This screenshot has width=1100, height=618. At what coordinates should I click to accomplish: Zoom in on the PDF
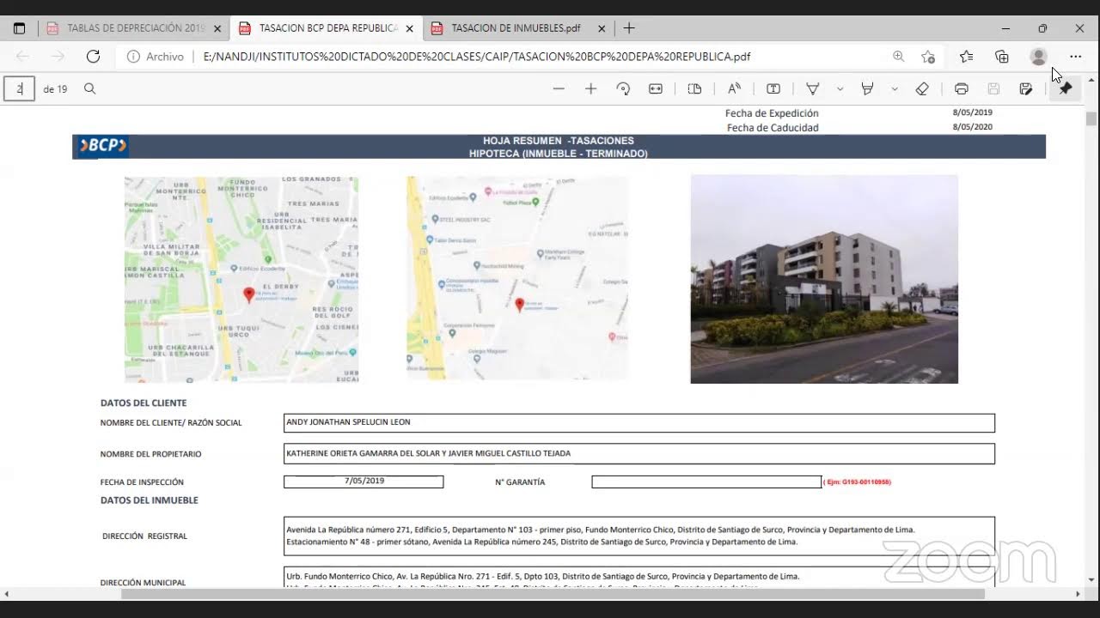point(590,88)
